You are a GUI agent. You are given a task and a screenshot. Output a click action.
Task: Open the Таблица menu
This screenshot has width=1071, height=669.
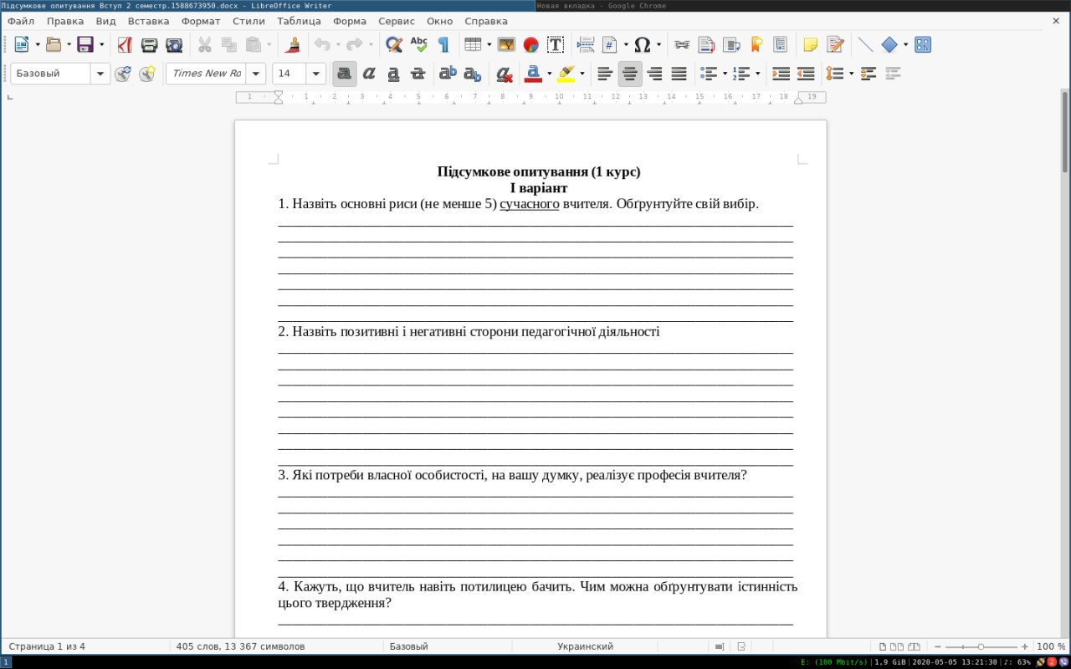tap(299, 21)
